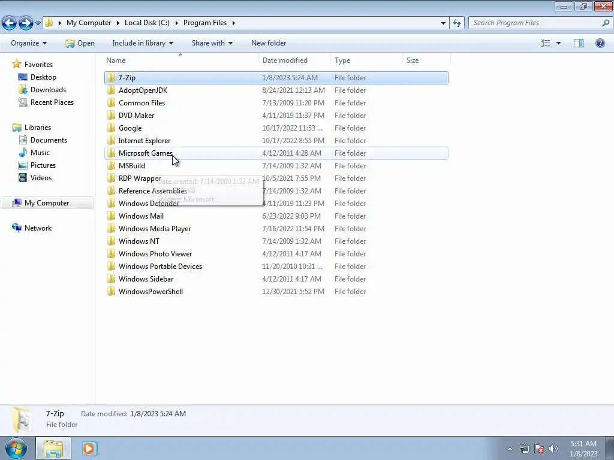This screenshot has height=460, width=614.
Task: Open the address bar history dropdown
Action: pos(443,23)
